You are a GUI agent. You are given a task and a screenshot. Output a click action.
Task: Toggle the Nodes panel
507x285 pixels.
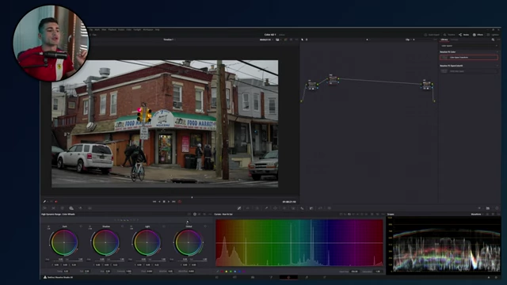(x=463, y=35)
